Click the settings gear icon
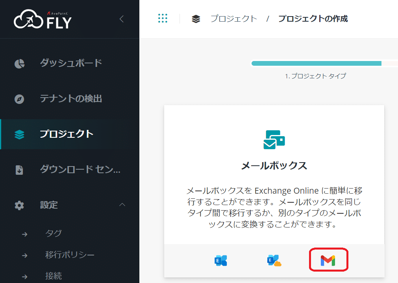This screenshot has width=398, height=283. [19, 205]
